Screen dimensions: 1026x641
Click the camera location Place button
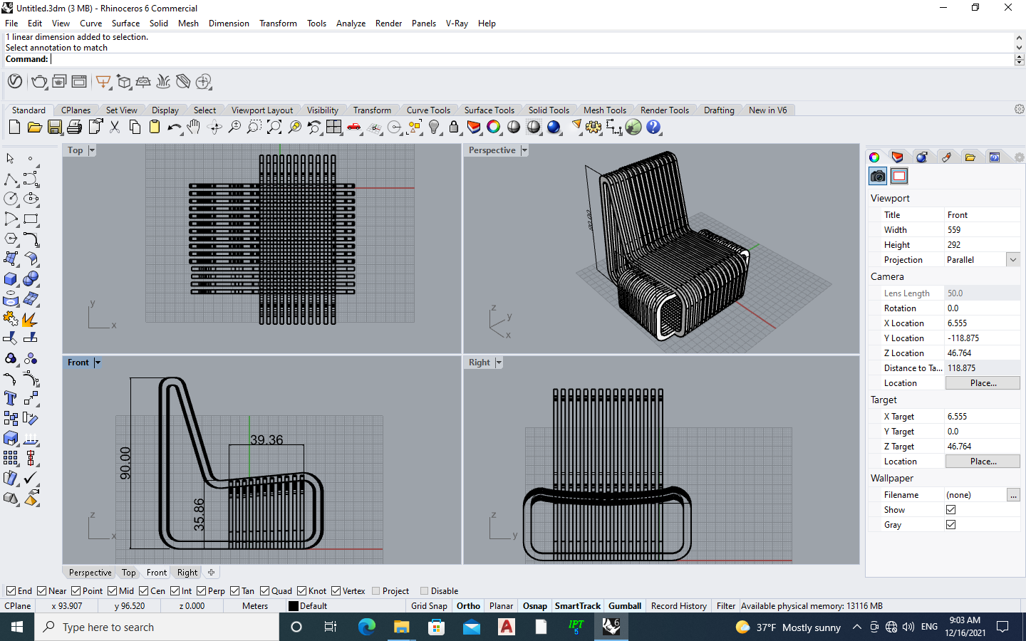tap(983, 383)
